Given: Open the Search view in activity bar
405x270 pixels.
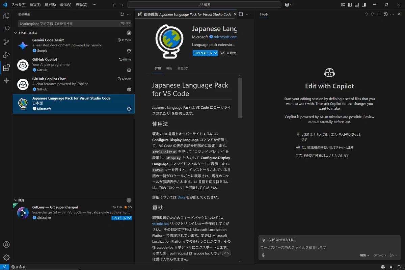Looking at the screenshot, I should [6, 29].
